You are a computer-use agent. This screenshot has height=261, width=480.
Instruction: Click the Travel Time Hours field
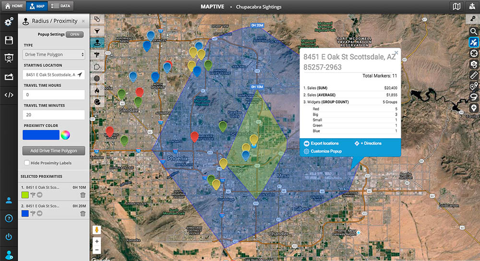(54, 95)
